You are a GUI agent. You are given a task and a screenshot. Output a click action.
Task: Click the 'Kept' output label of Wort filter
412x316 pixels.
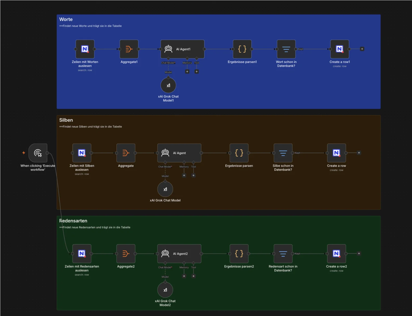(301, 49)
